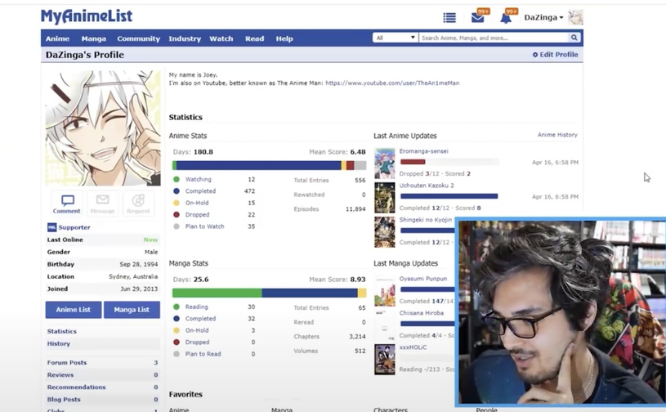Expand the DaZinga account dropdown

(543, 17)
